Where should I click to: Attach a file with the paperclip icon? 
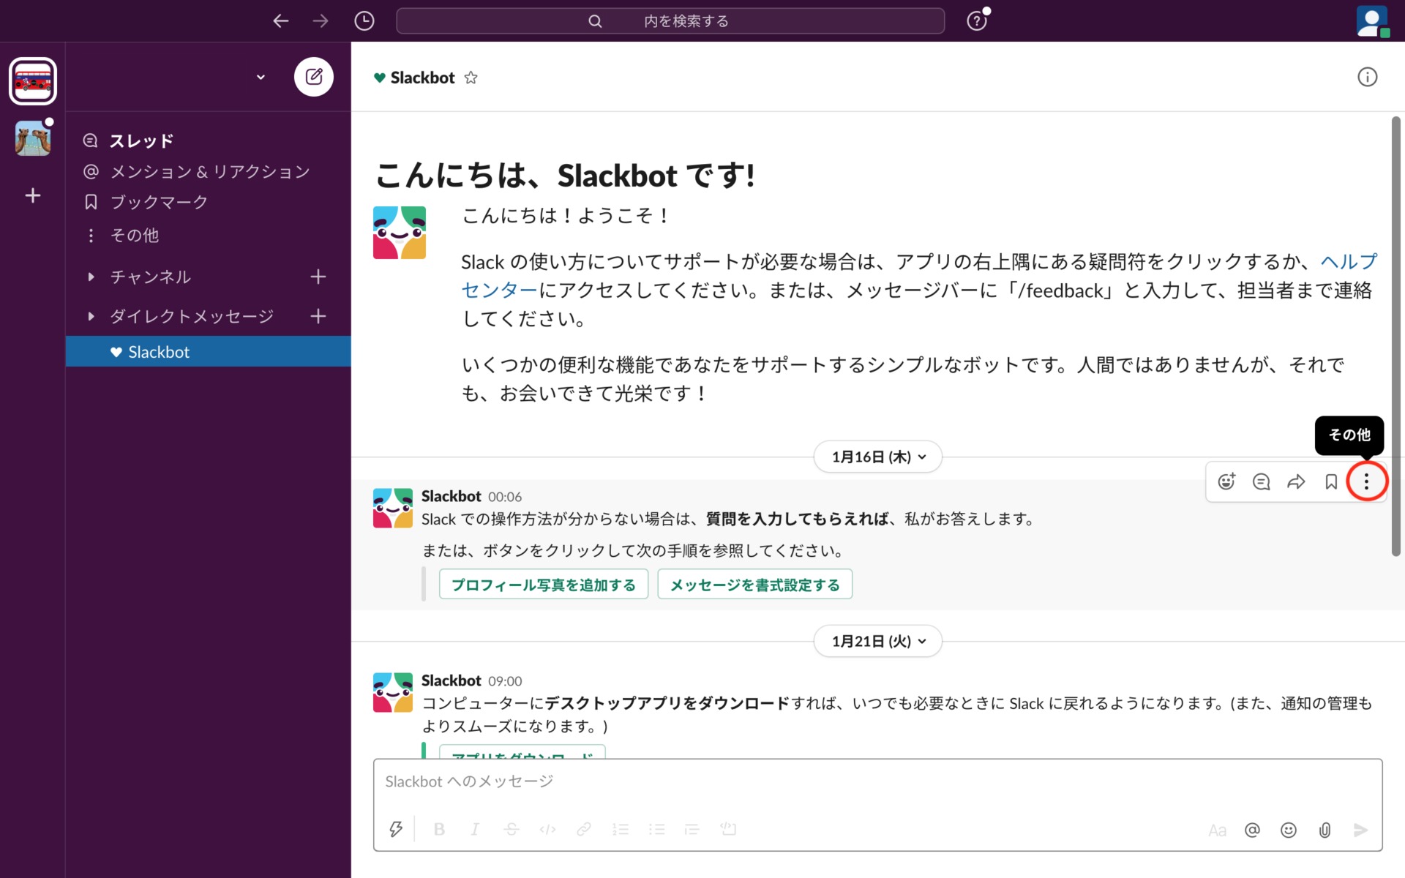(x=1325, y=830)
